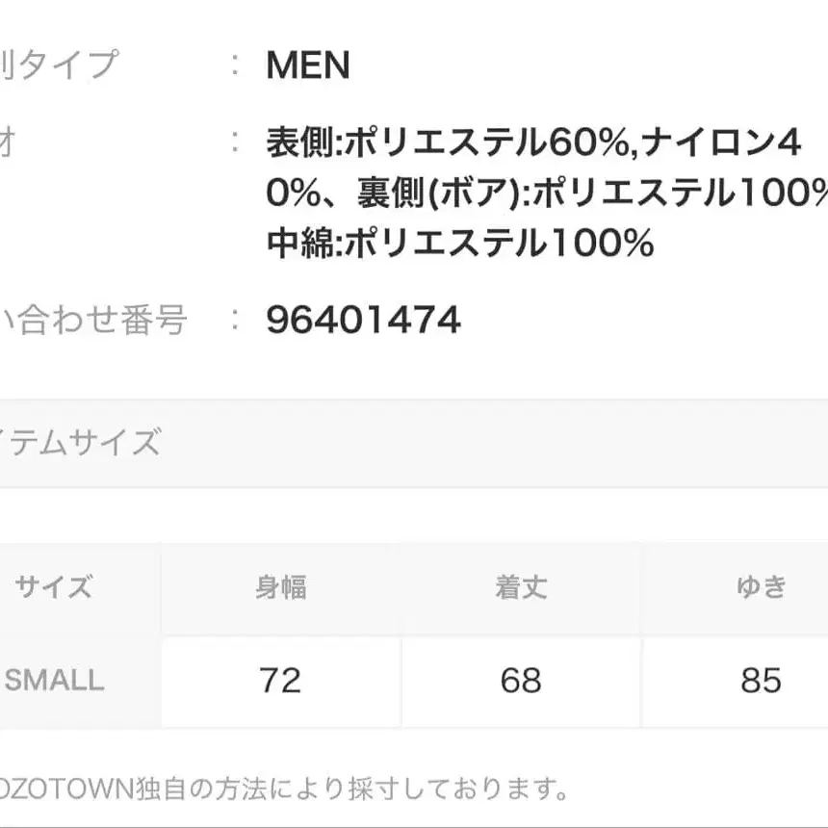Select inquiry number 96401474
The image size is (828, 828).
point(363,320)
